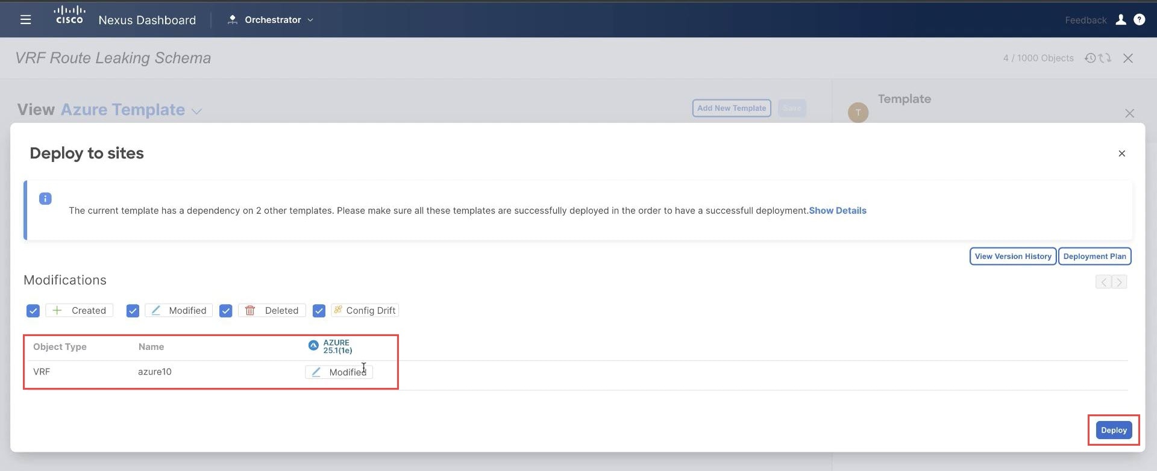The image size is (1157, 471).
Task: Click the green plus Created icon
Action: point(57,310)
